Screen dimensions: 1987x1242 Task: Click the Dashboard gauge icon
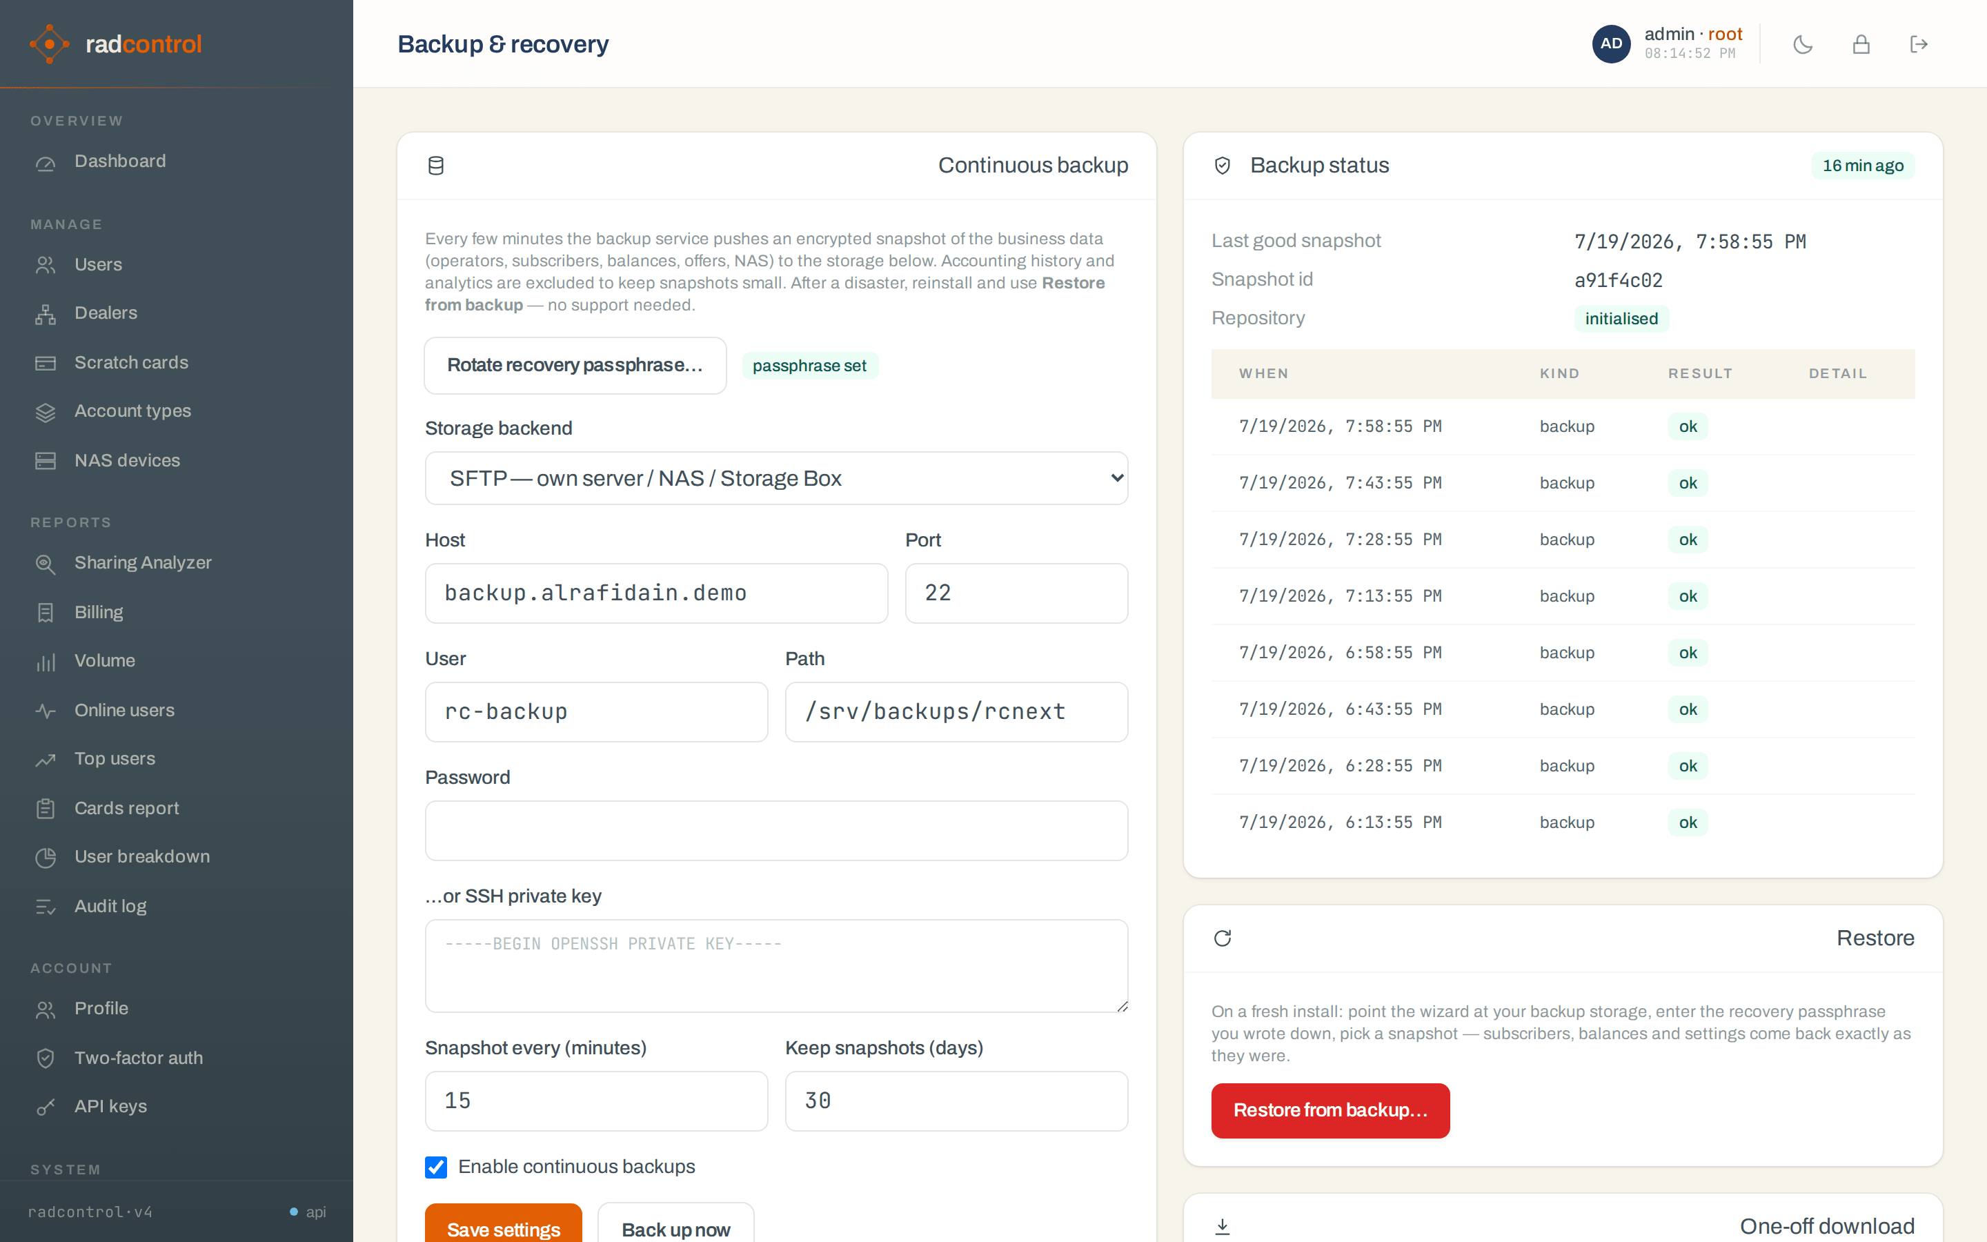46,162
